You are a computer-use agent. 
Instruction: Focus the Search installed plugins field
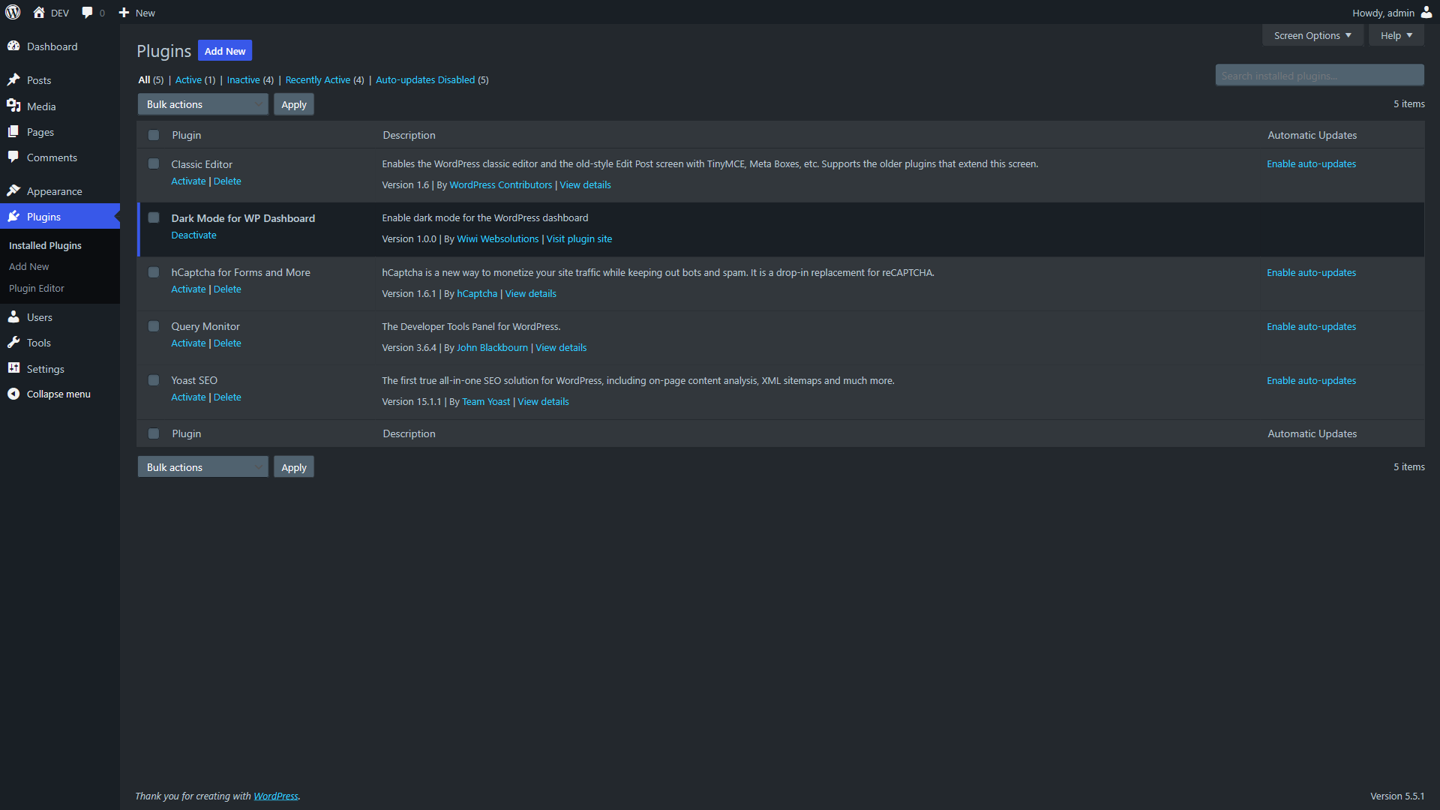click(x=1319, y=75)
